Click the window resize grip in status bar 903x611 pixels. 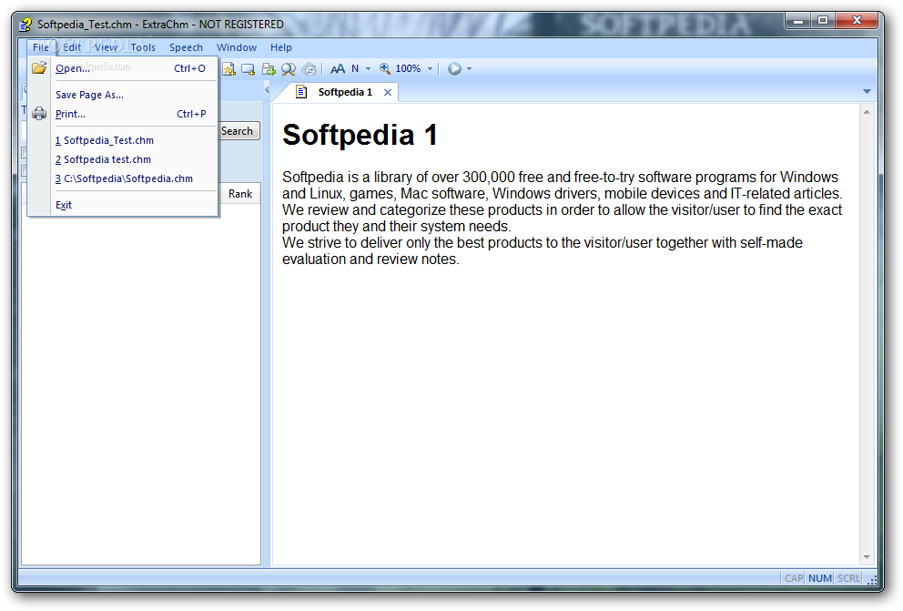pyautogui.click(x=872, y=580)
